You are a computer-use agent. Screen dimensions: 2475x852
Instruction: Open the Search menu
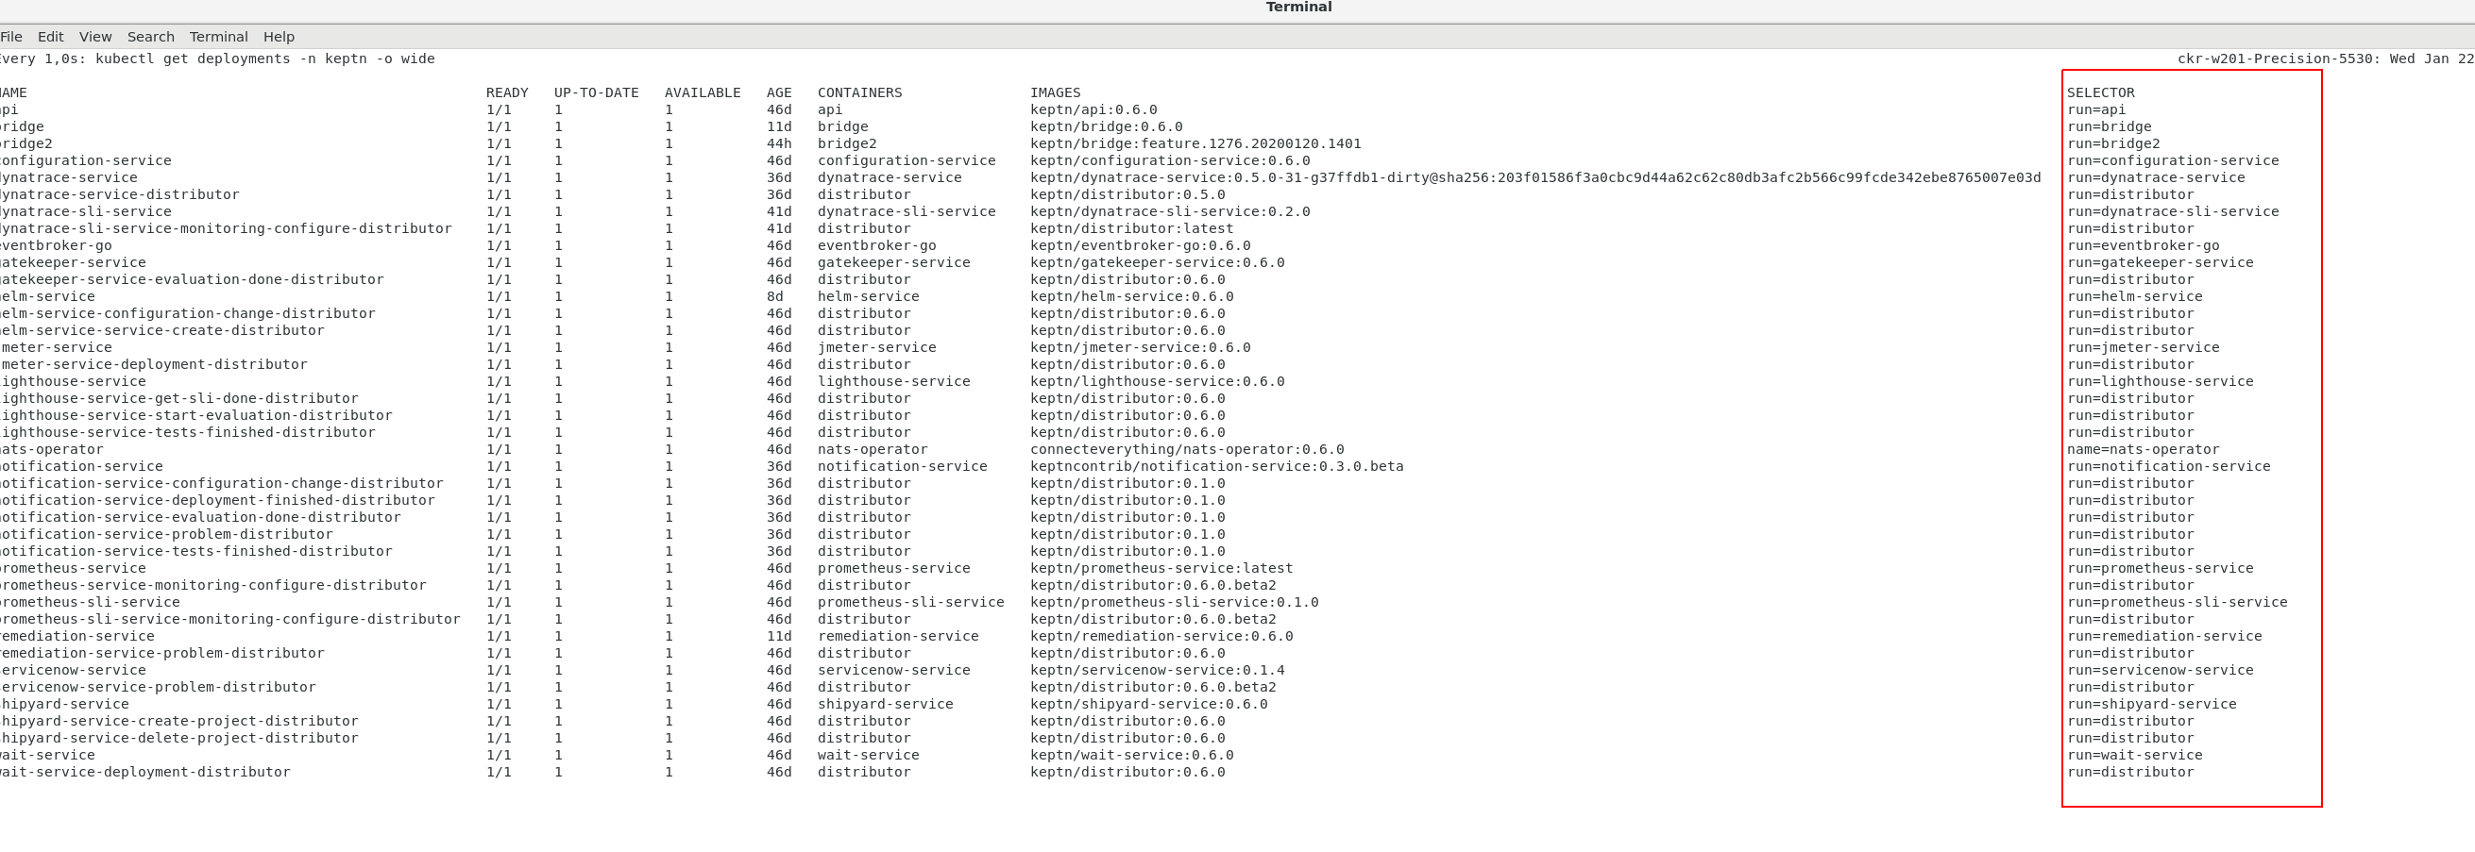150,36
